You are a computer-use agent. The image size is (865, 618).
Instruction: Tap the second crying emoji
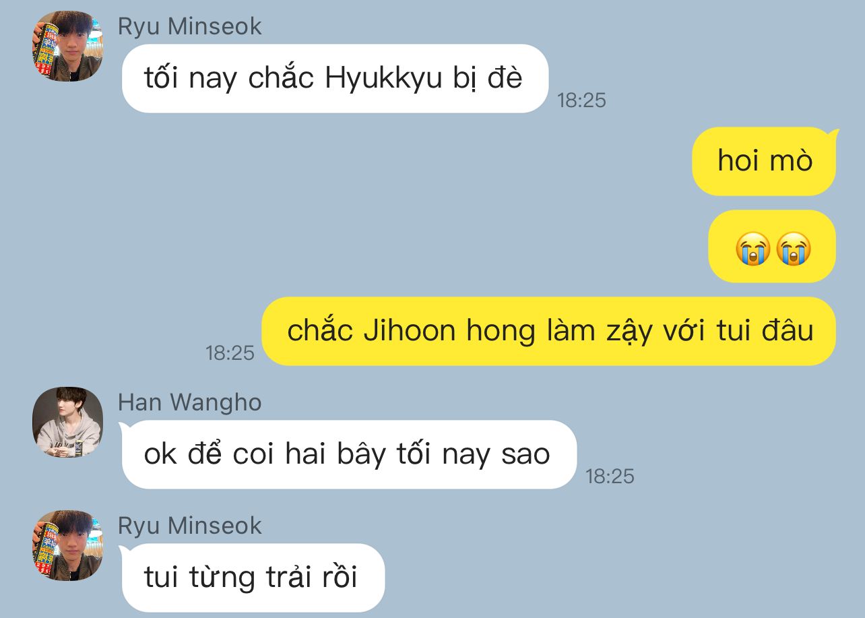click(x=793, y=249)
